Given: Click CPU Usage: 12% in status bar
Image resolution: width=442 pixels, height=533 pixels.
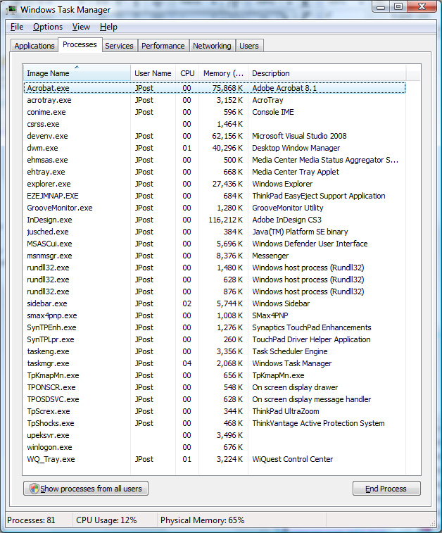Looking at the screenshot, I should coord(106,520).
